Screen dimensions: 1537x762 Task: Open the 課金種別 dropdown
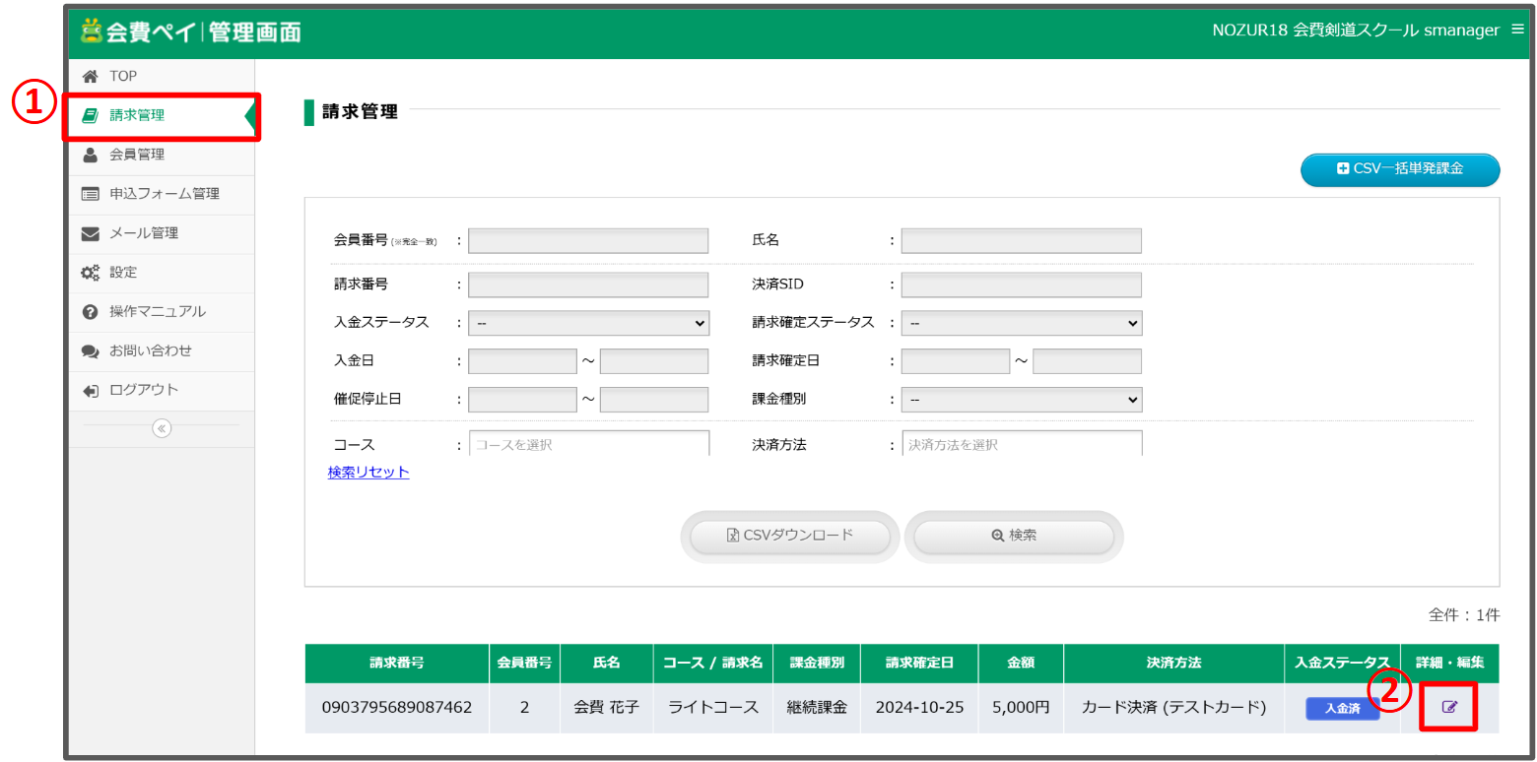click(x=1021, y=400)
